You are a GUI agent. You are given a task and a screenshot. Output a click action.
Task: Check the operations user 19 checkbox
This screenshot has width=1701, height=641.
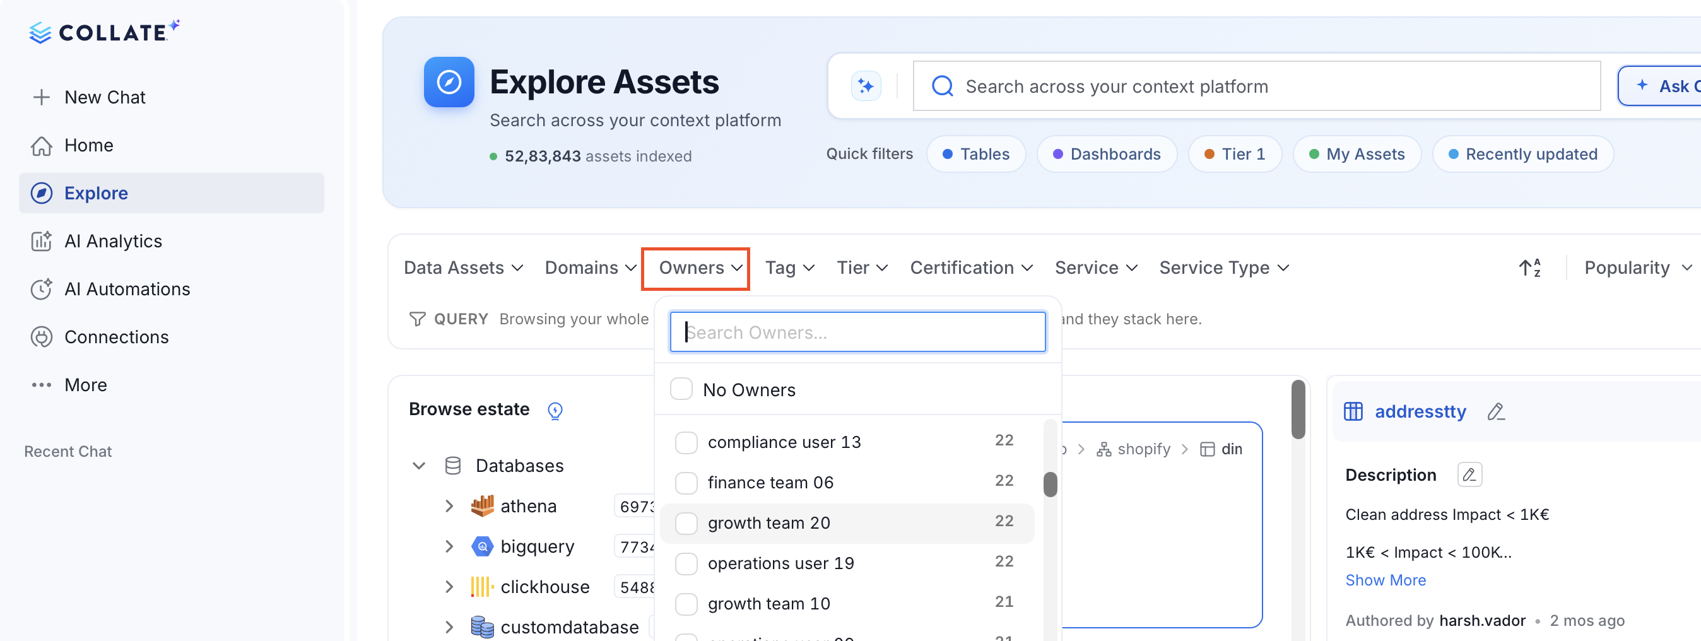[x=686, y=563]
